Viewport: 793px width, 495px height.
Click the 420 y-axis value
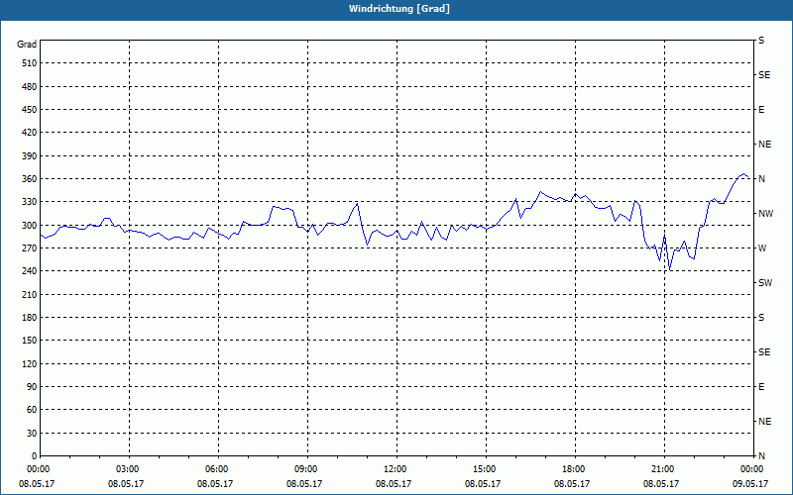30,133
